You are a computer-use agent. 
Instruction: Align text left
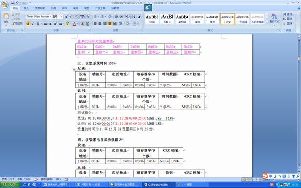point(95,24)
